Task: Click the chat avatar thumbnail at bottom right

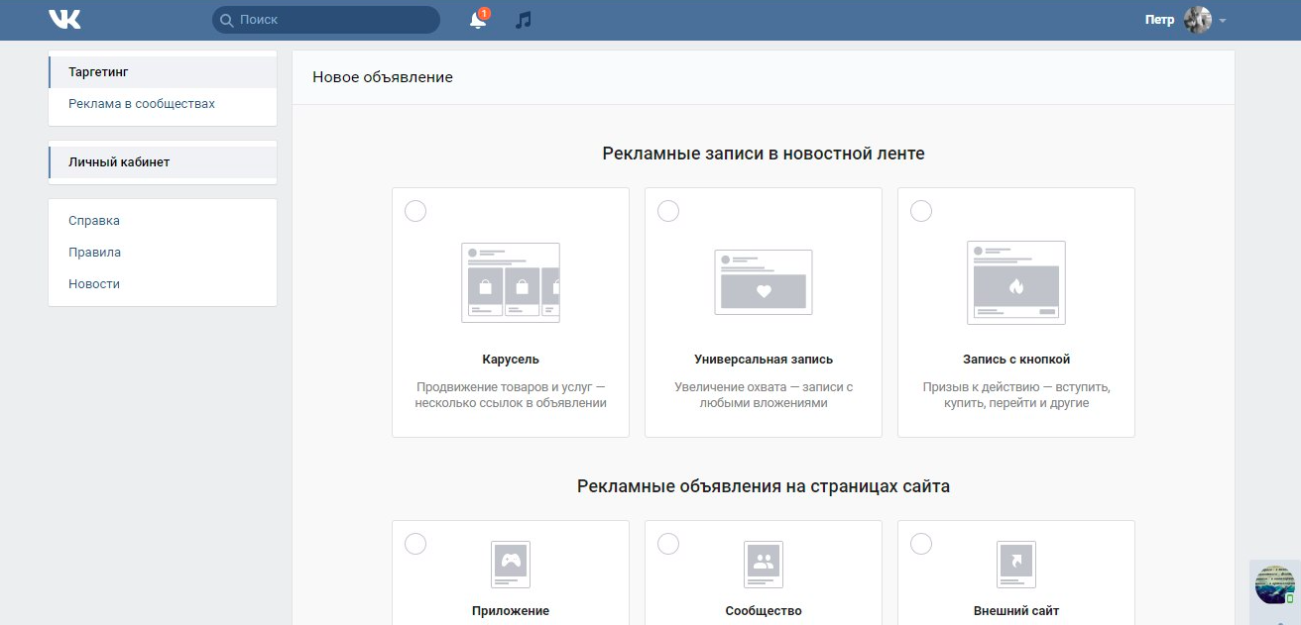Action: [x=1274, y=585]
